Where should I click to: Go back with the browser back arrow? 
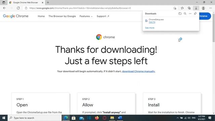tap(4, 8)
